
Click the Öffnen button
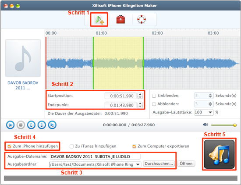tap(186, 164)
